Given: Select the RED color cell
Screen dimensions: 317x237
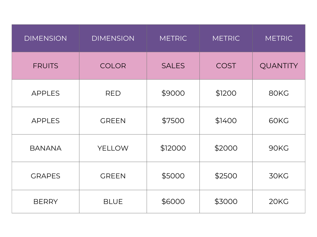Looking at the screenshot, I should click(113, 93).
